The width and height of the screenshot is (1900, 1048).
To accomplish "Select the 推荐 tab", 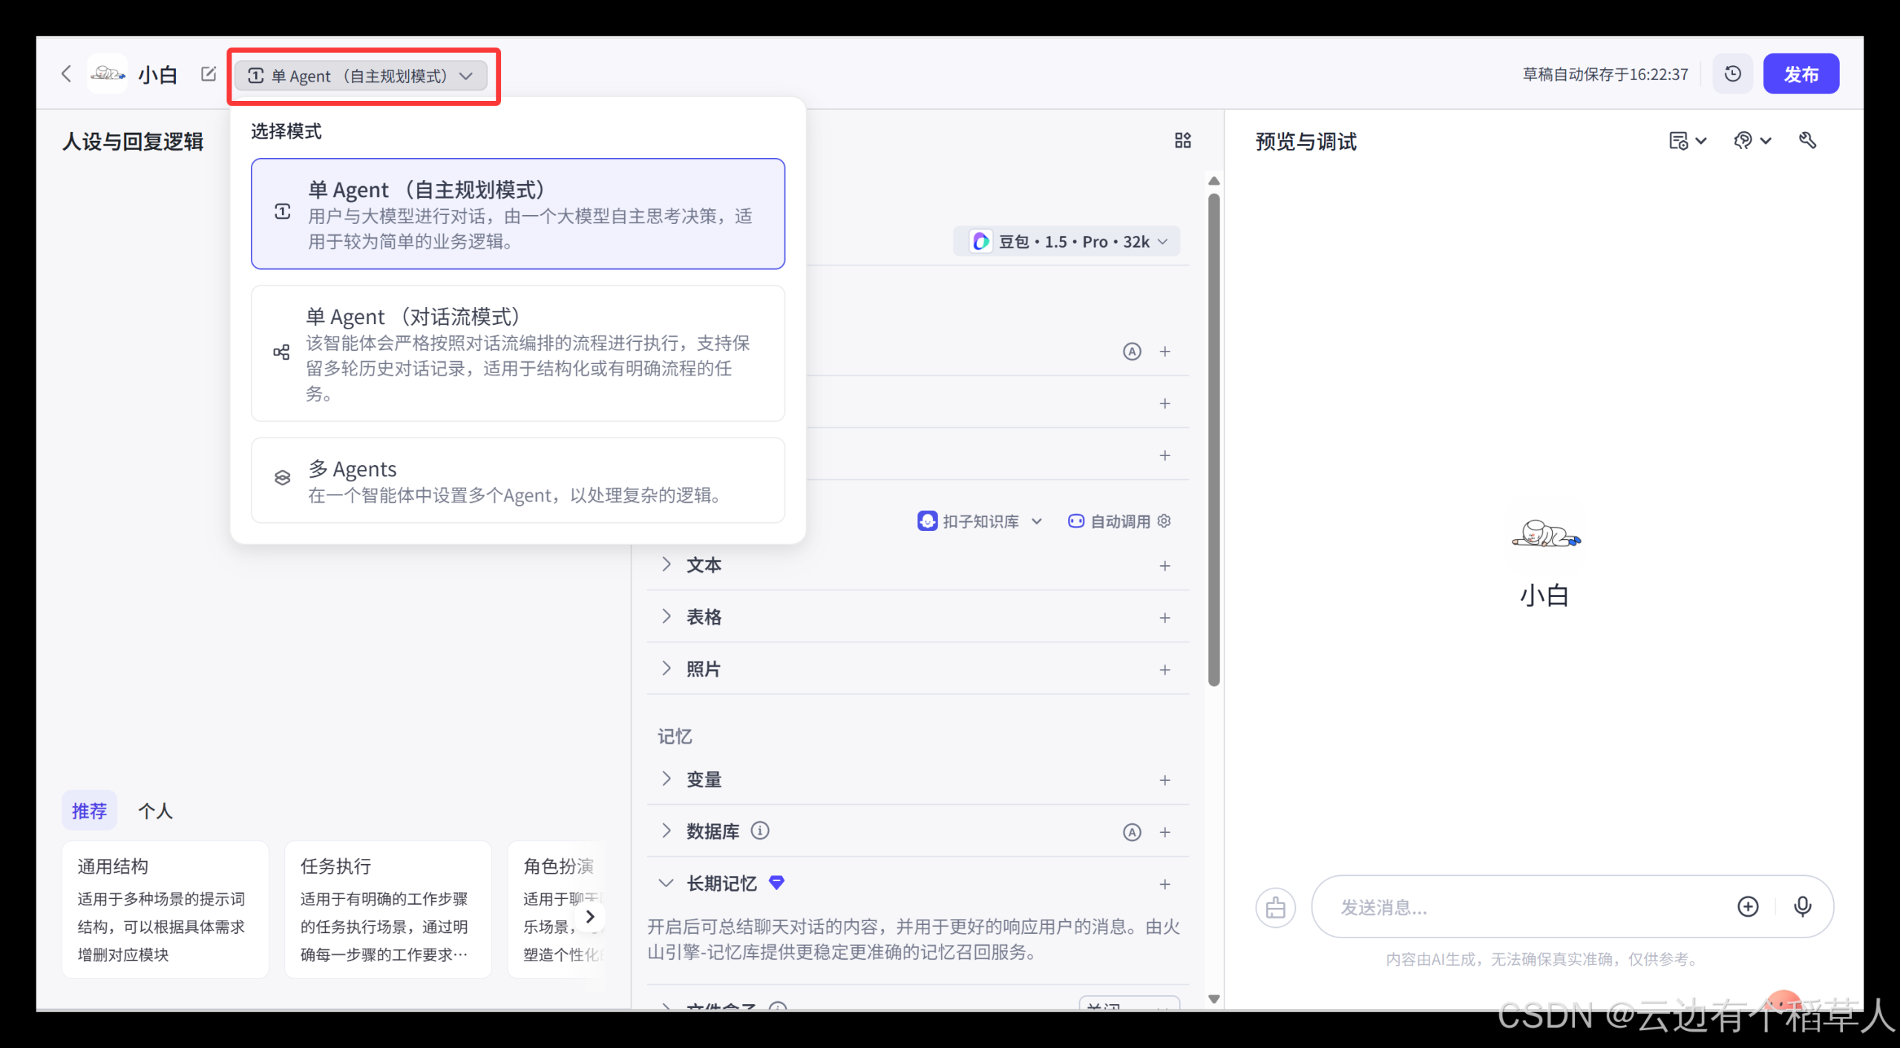I will (89, 811).
